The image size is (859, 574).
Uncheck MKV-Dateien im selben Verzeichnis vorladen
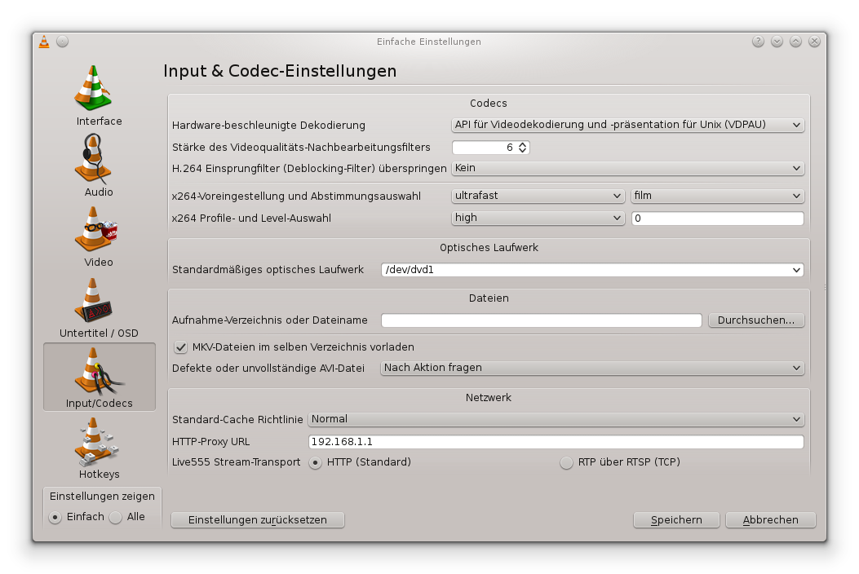click(181, 347)
